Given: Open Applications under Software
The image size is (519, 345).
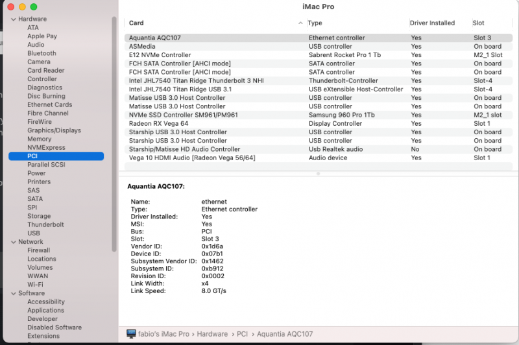Looking at the screenshot, I should tap(45, 310).
